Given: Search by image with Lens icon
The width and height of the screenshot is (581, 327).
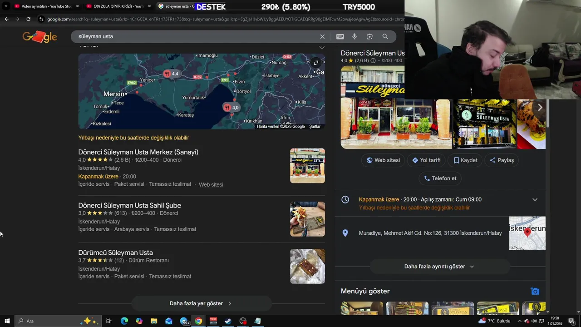Looking at the screenshot, I should coord(369,36).
